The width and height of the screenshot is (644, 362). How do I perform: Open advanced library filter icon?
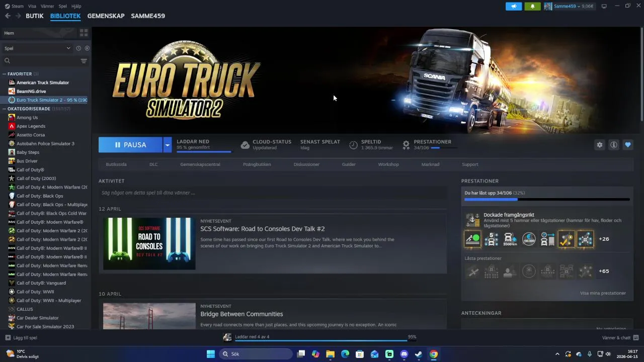click(84, 61)
